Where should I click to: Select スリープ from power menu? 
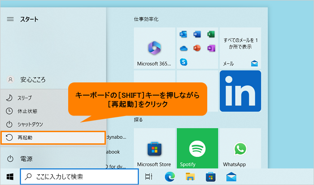(53, 98)
